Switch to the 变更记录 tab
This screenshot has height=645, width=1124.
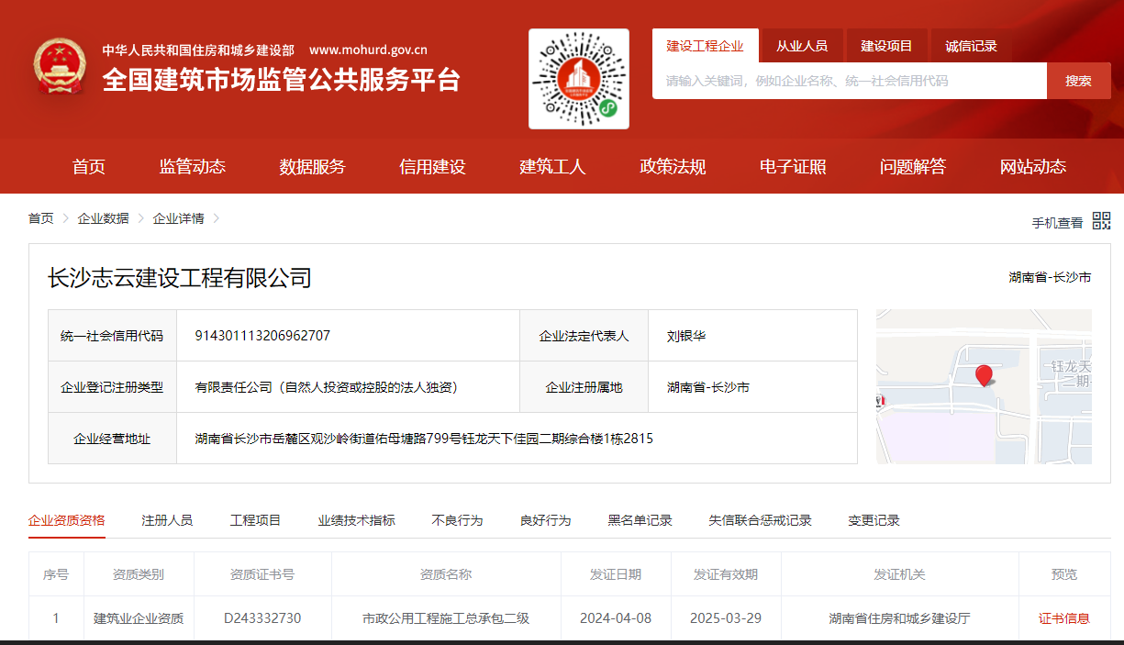click(x=874, y=520)
